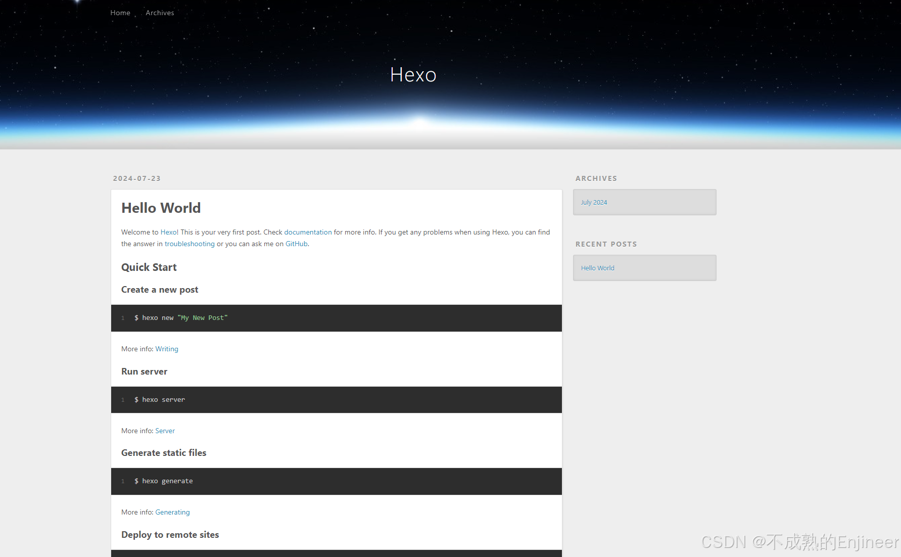Click the hexo server code line
The image size is (901, 557).
(160, 400)
